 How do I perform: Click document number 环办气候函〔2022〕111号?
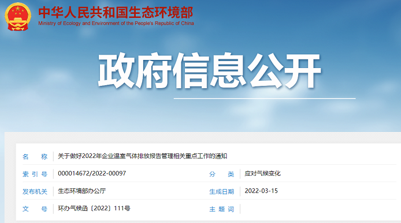click(x=94, y=209)
